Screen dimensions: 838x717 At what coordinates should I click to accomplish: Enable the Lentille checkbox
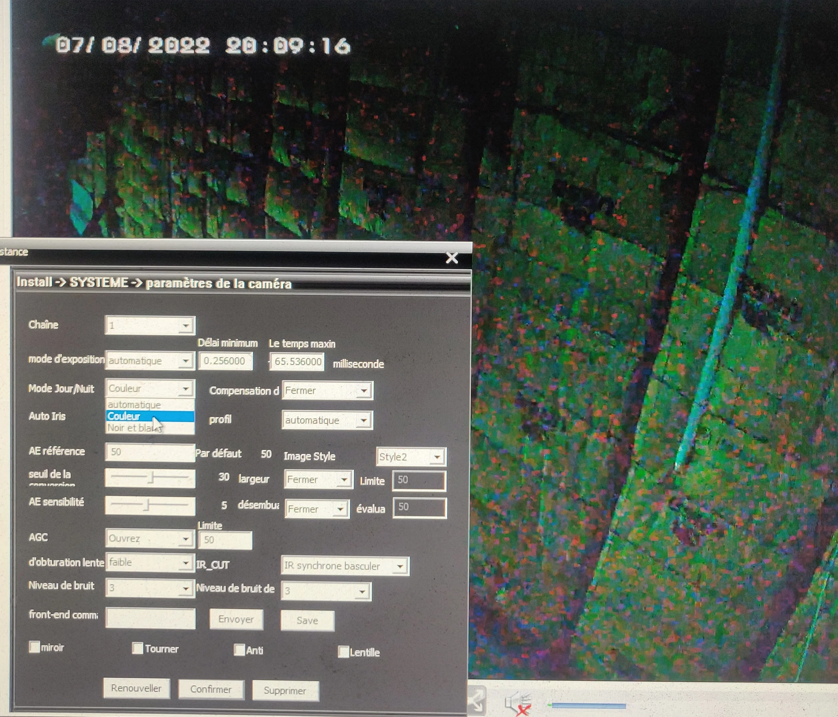[x=343, y=652]
